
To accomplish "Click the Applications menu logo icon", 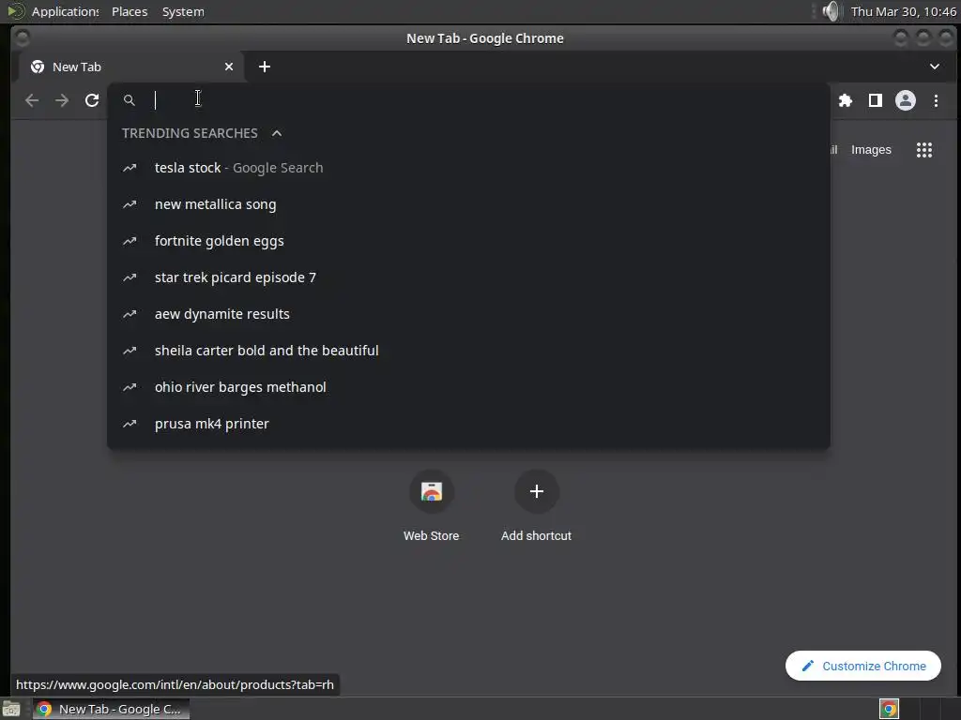I will [x=16, y=11].
